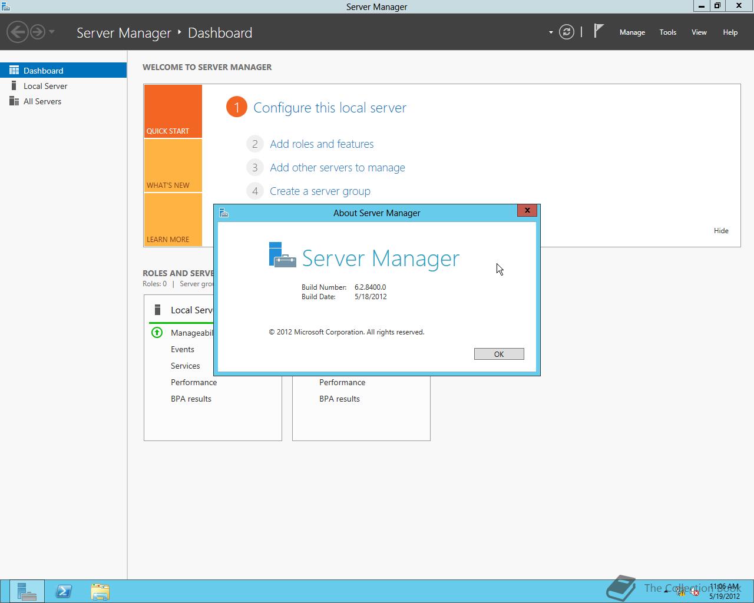Hide the welcome tile

pyautogui.click(x=721, y=231)
